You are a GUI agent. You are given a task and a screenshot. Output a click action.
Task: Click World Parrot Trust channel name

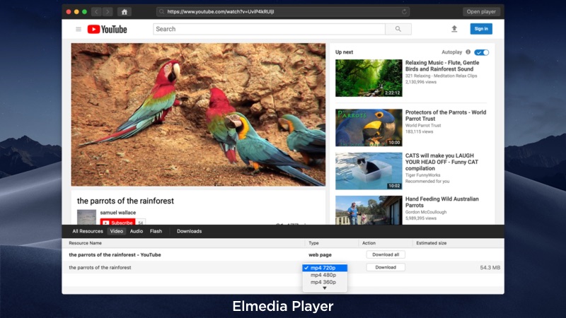[423, 126]
